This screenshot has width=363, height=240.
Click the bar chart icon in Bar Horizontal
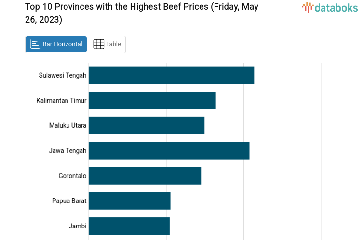35,44
